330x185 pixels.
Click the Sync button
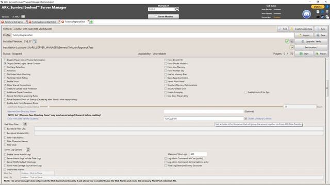[x=321, y=29]
